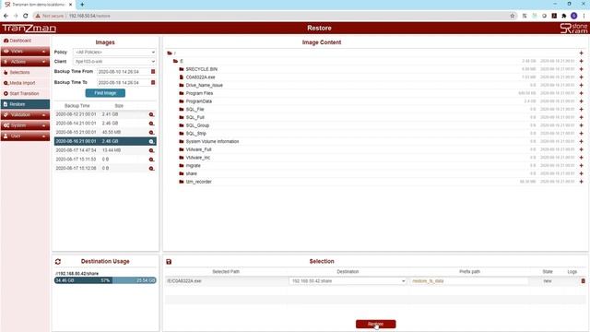Select backup row 2020-08-17 14:47:54
This screenshot has width=590, height=332.
[105, 150]
